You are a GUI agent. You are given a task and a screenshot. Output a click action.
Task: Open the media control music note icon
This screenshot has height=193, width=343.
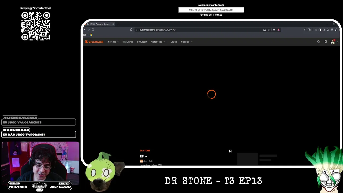tap(316, 30)
